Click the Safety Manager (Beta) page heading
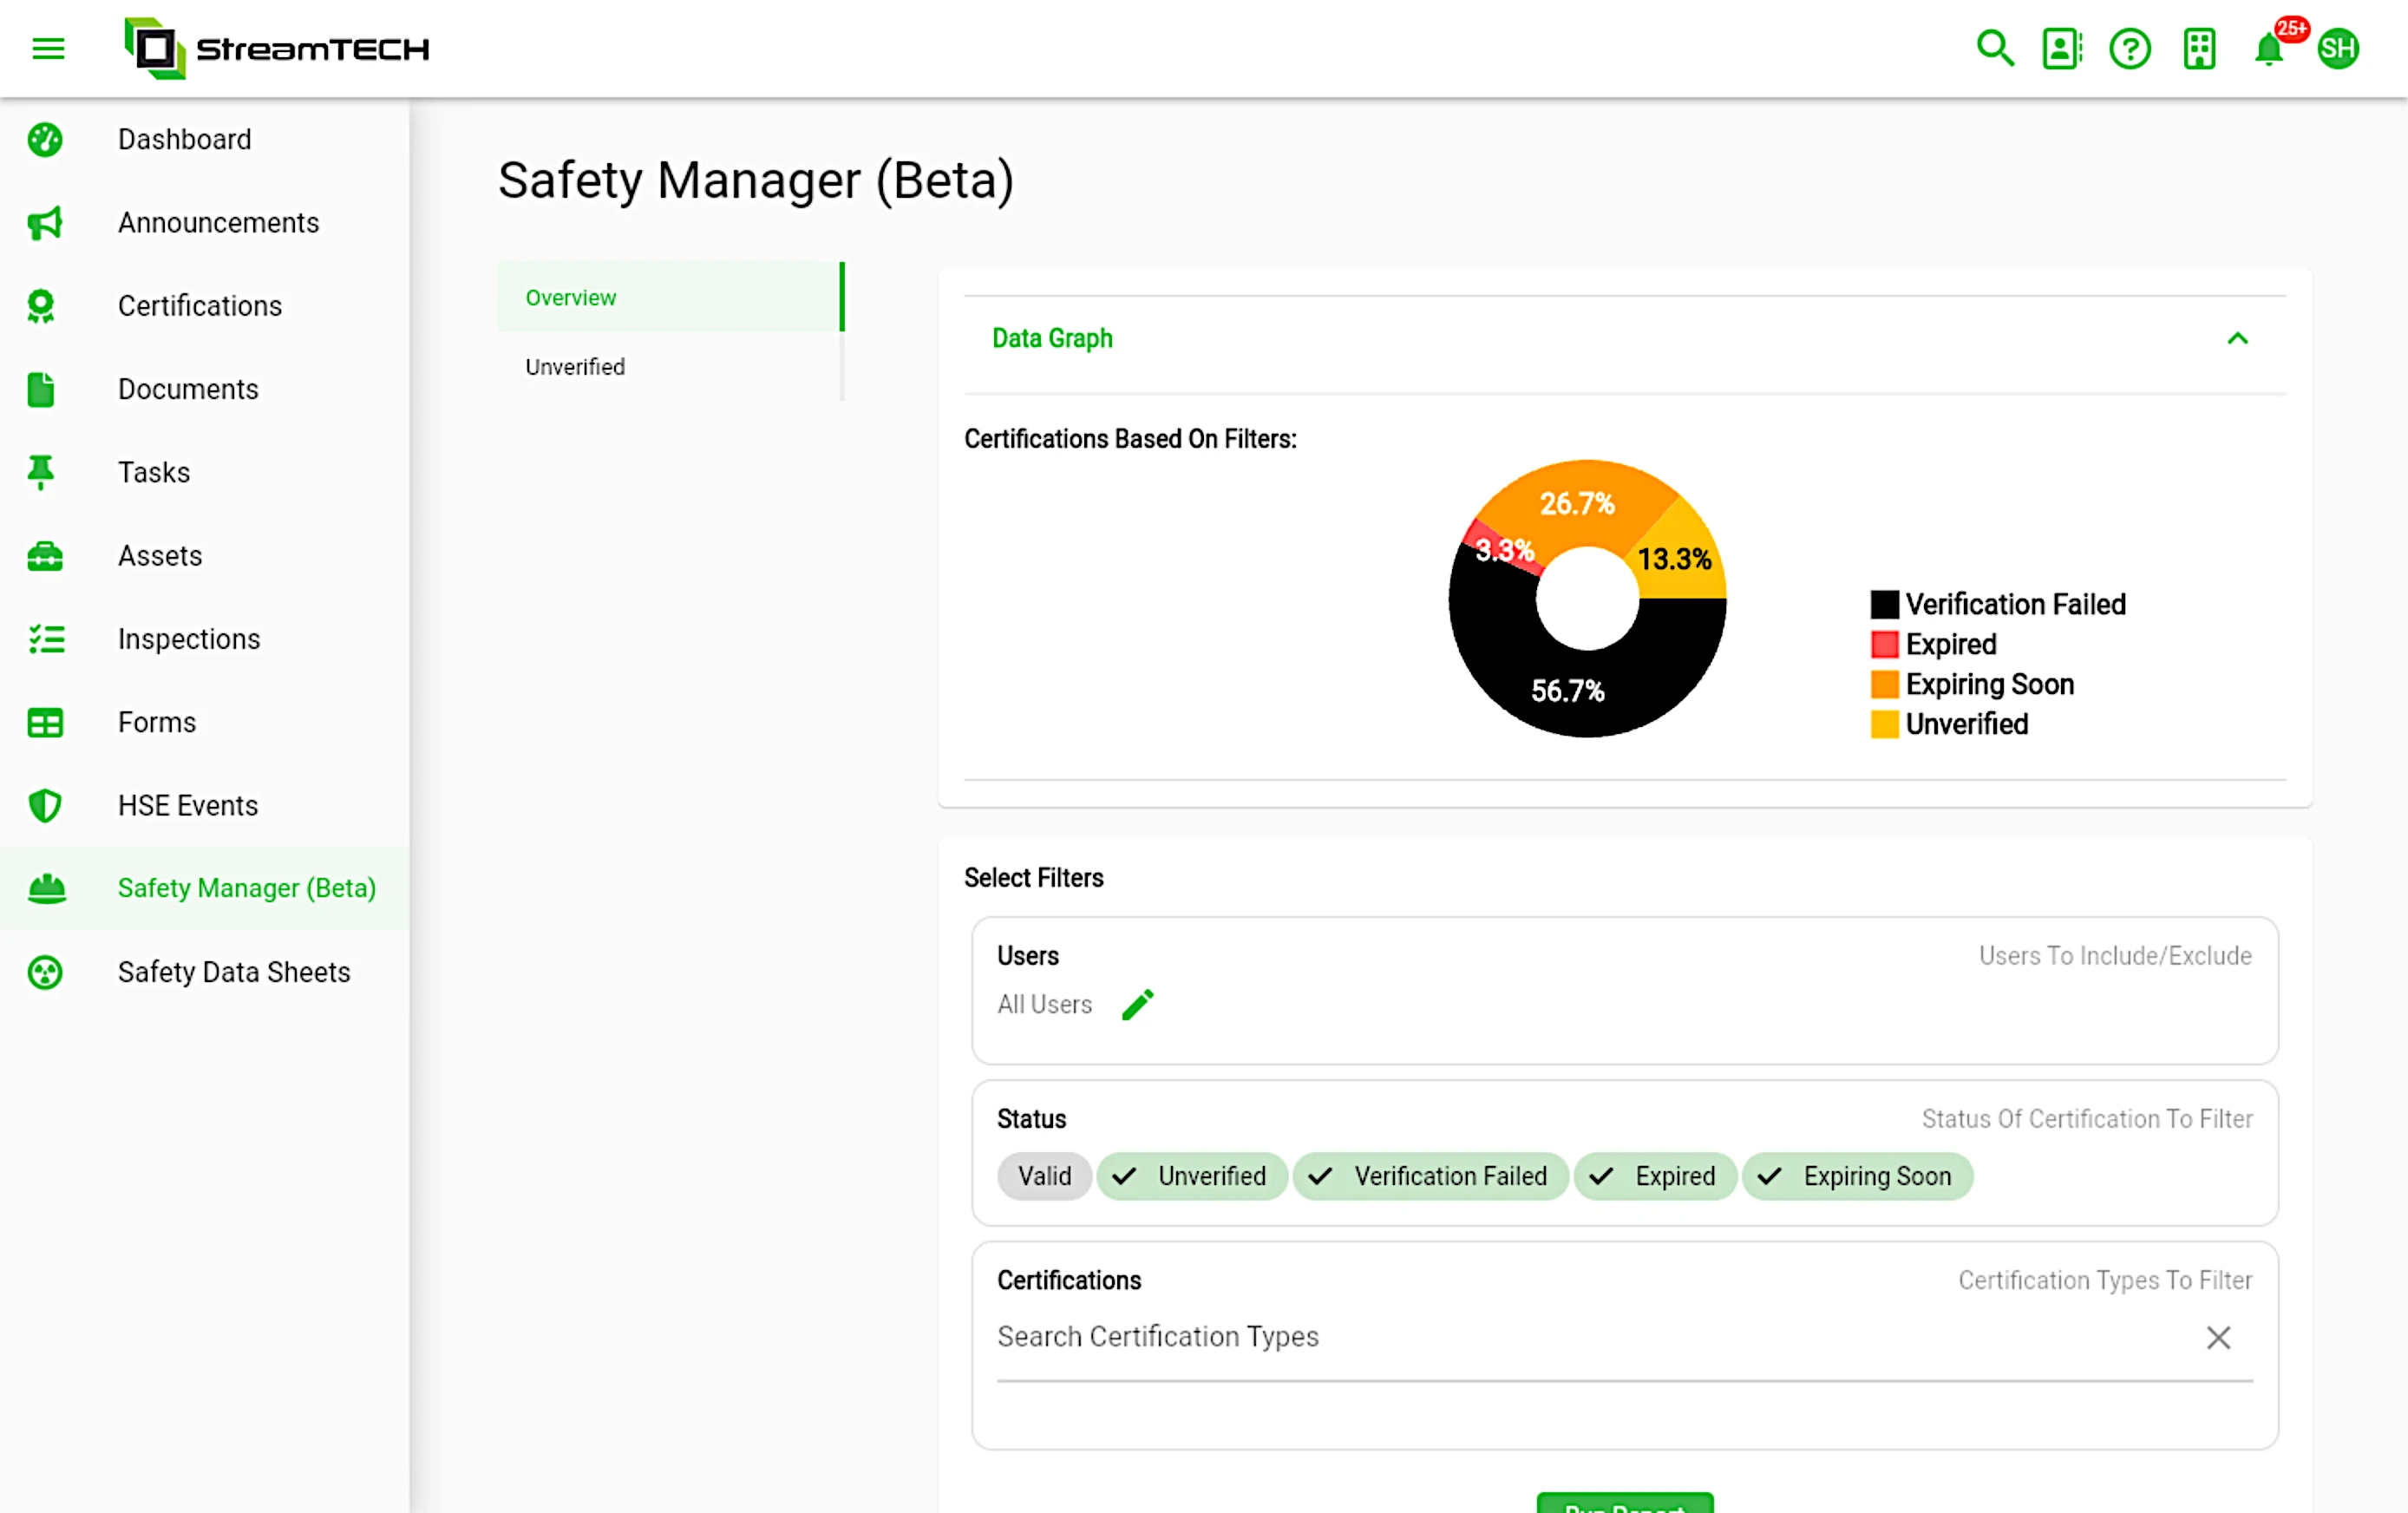 point(756,181)
